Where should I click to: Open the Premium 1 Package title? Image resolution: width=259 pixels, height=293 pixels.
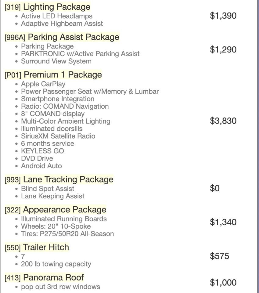(63, 74)
